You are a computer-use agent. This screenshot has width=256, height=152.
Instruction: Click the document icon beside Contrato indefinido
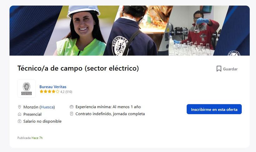pos(71,114)
